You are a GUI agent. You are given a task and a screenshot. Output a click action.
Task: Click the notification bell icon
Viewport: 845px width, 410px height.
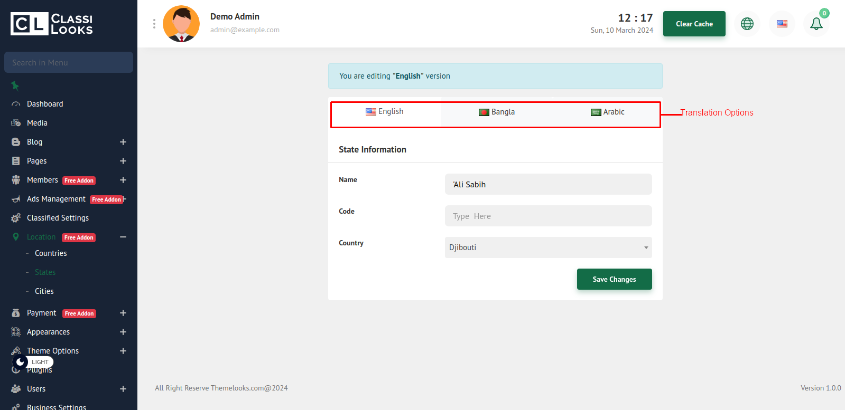pos(816,24)
